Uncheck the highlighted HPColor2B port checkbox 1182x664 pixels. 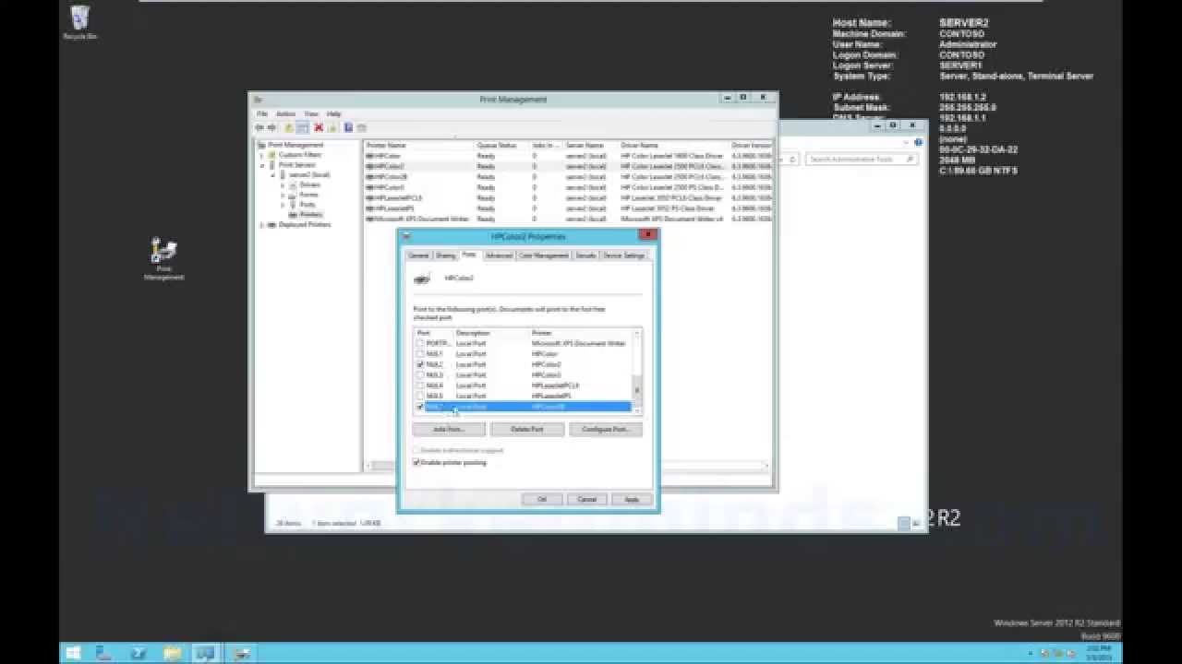click(420, 407)
